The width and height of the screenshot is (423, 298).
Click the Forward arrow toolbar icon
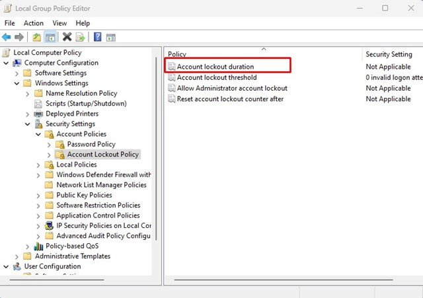(19, 37)
